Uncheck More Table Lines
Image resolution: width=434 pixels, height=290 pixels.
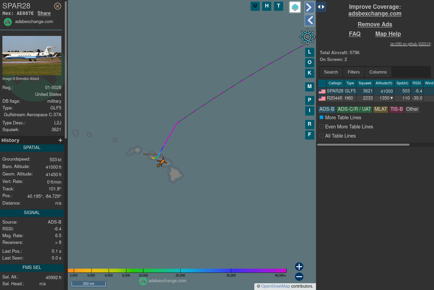pyautogui.click(x=321, y=117)
